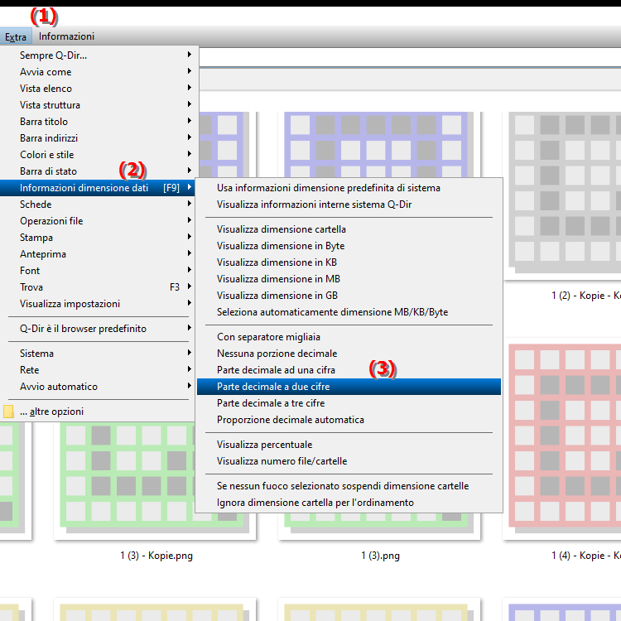The height and width of the screenshot is (621, 621).
Task: Expand Avvia come submenu
Action: pos(98,72)
